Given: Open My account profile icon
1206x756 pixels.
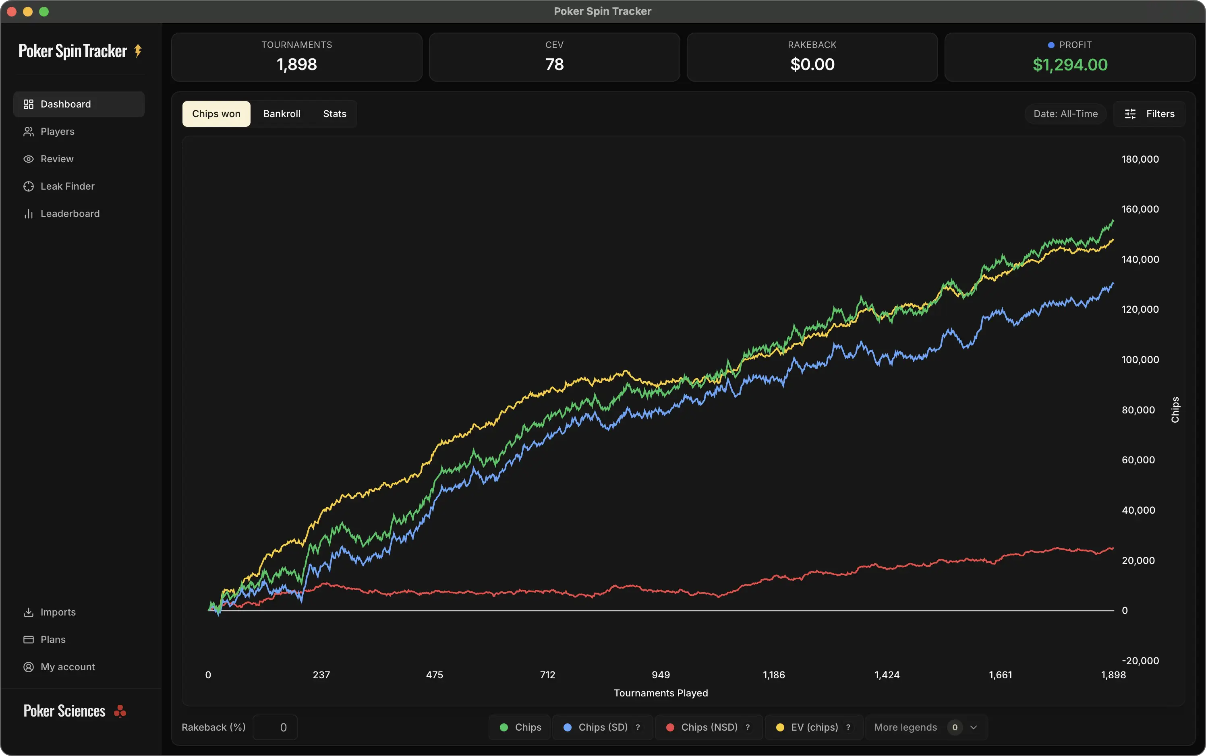Looking at the screenshot, I should click(29, 667).
